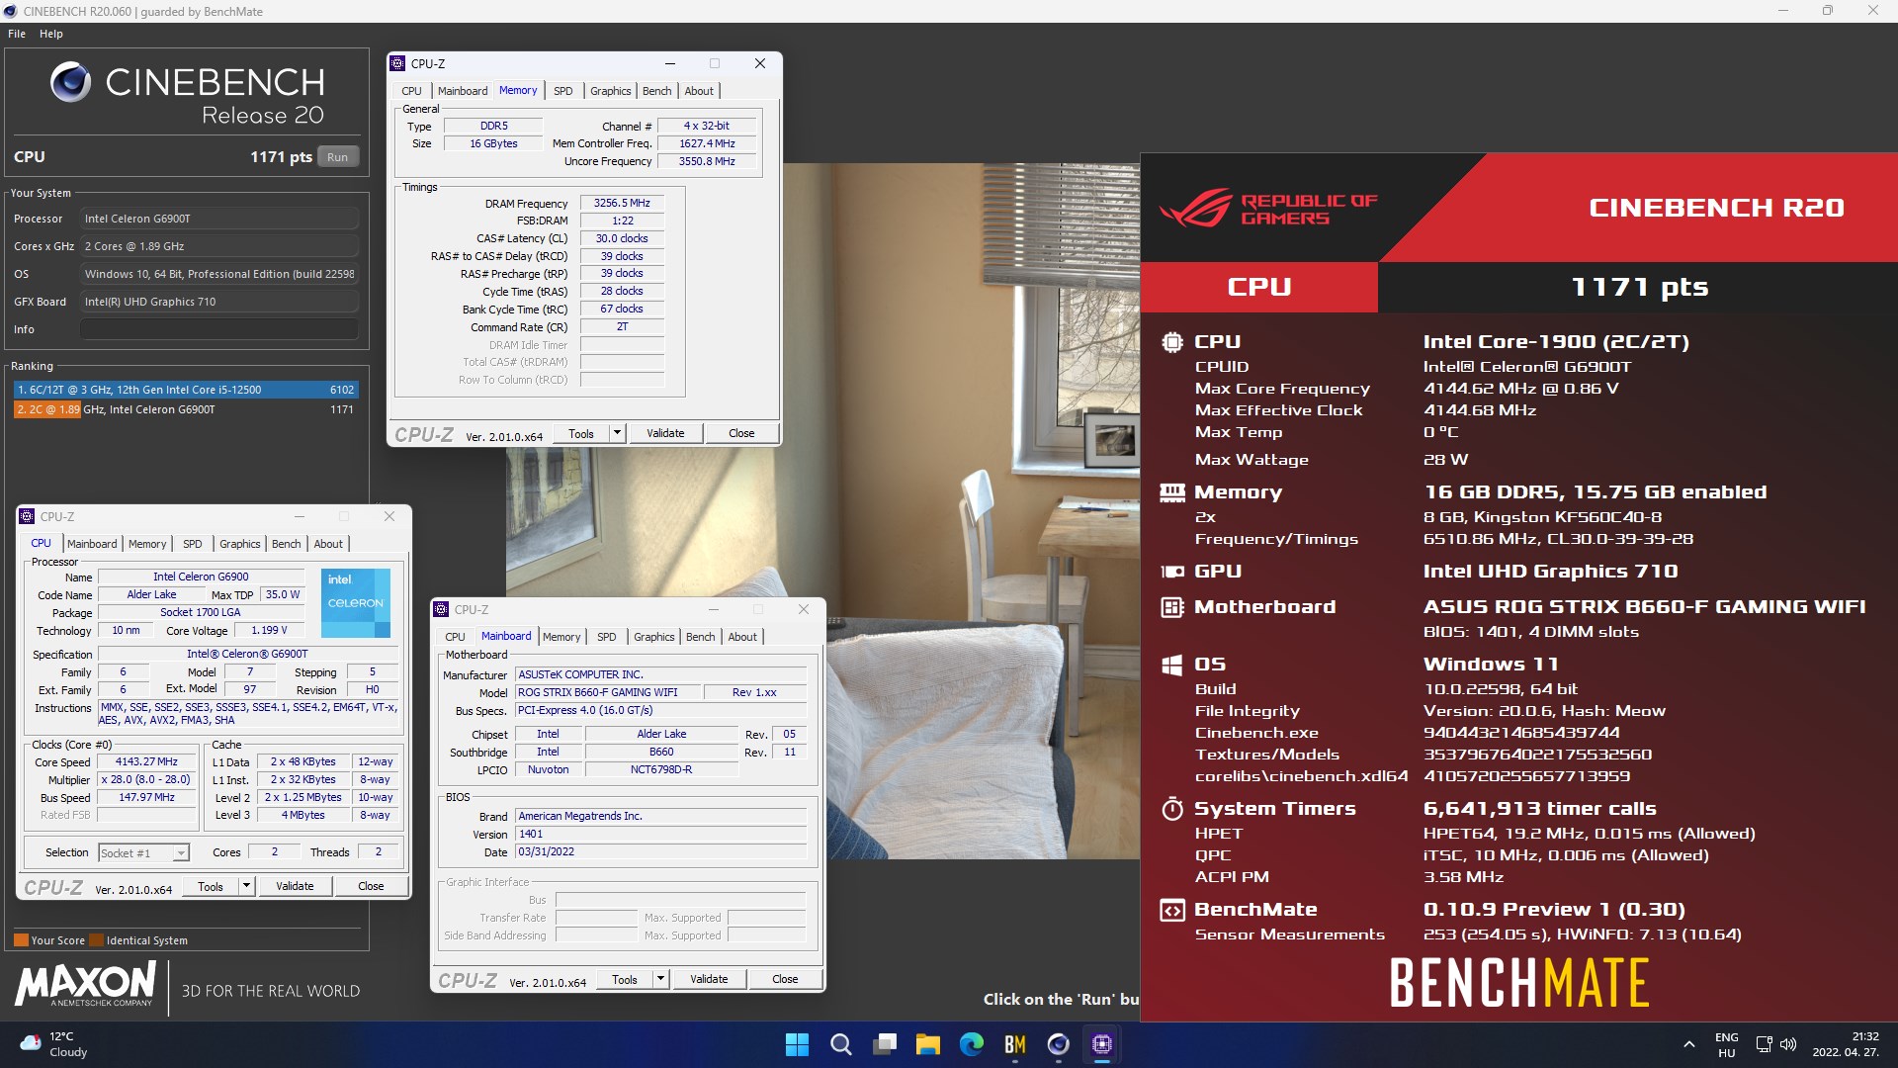Click ENG HU language indicator

pos(1727,1044)
